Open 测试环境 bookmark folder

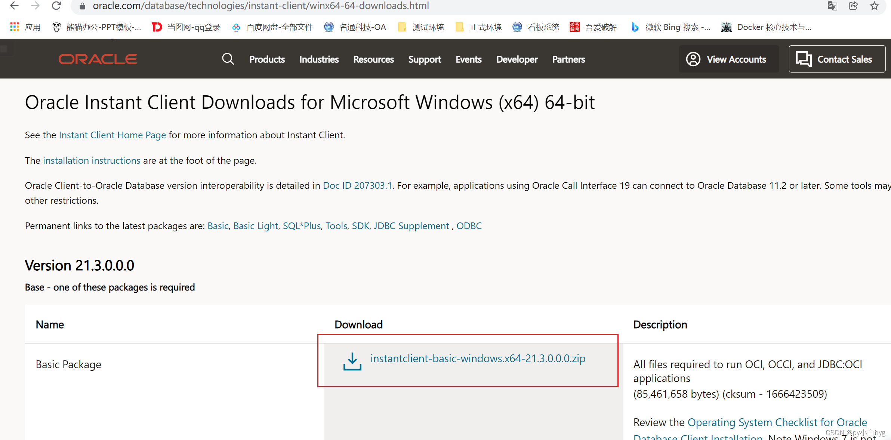[421, 27]
